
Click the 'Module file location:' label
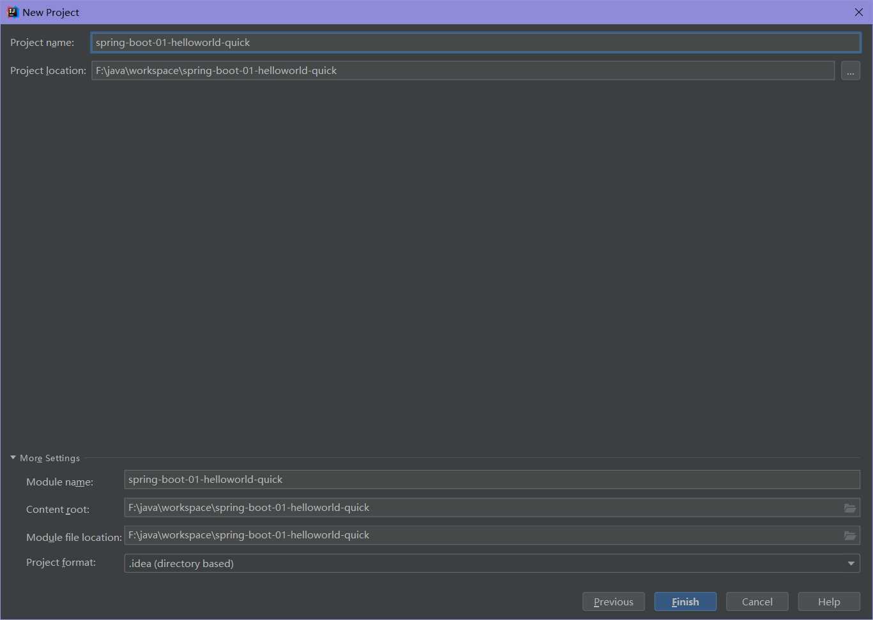click(74, 538)
